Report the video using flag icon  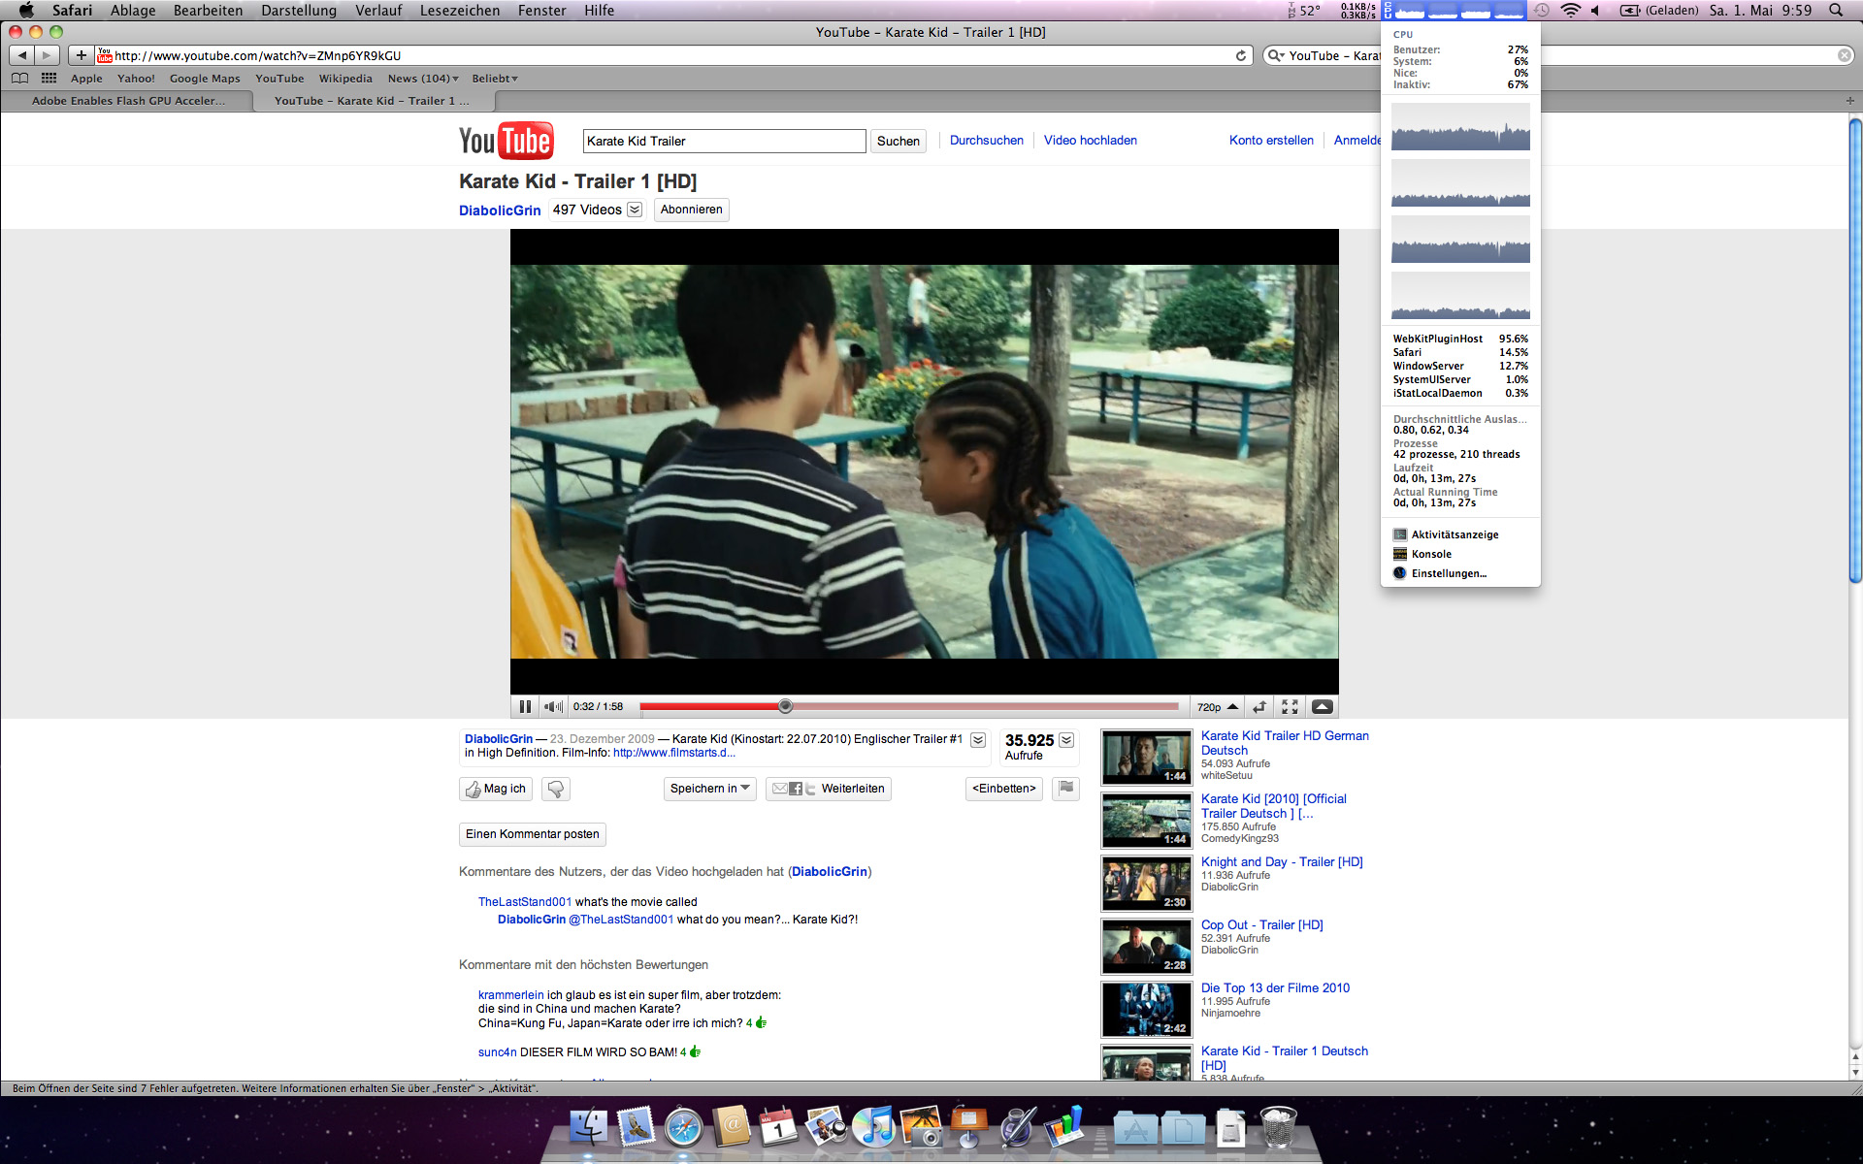1065,789
